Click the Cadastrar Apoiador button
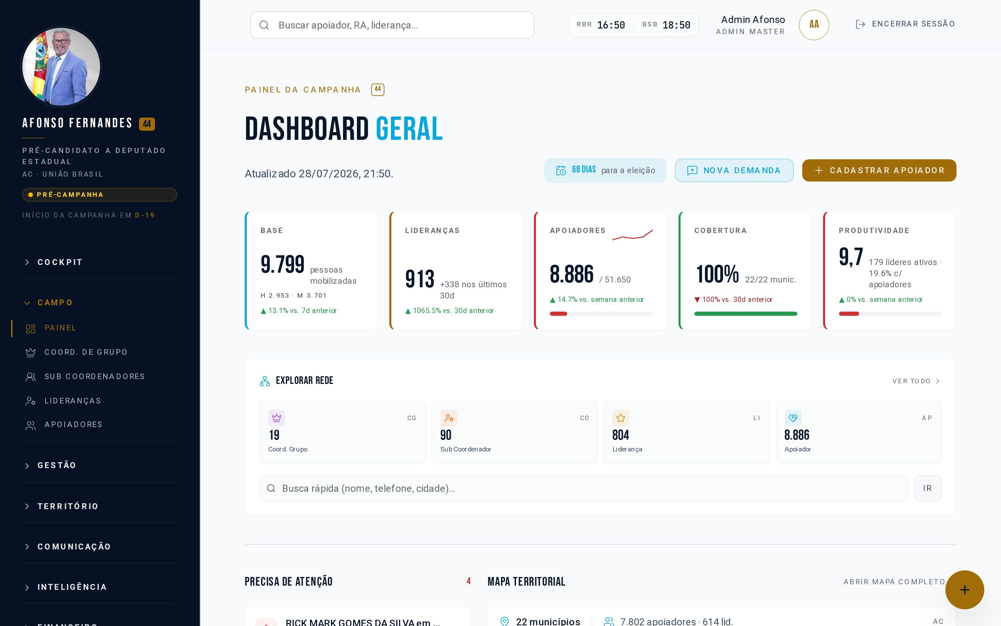The height and width of the screenshot is (626, 1001). [x=879, y=170]
